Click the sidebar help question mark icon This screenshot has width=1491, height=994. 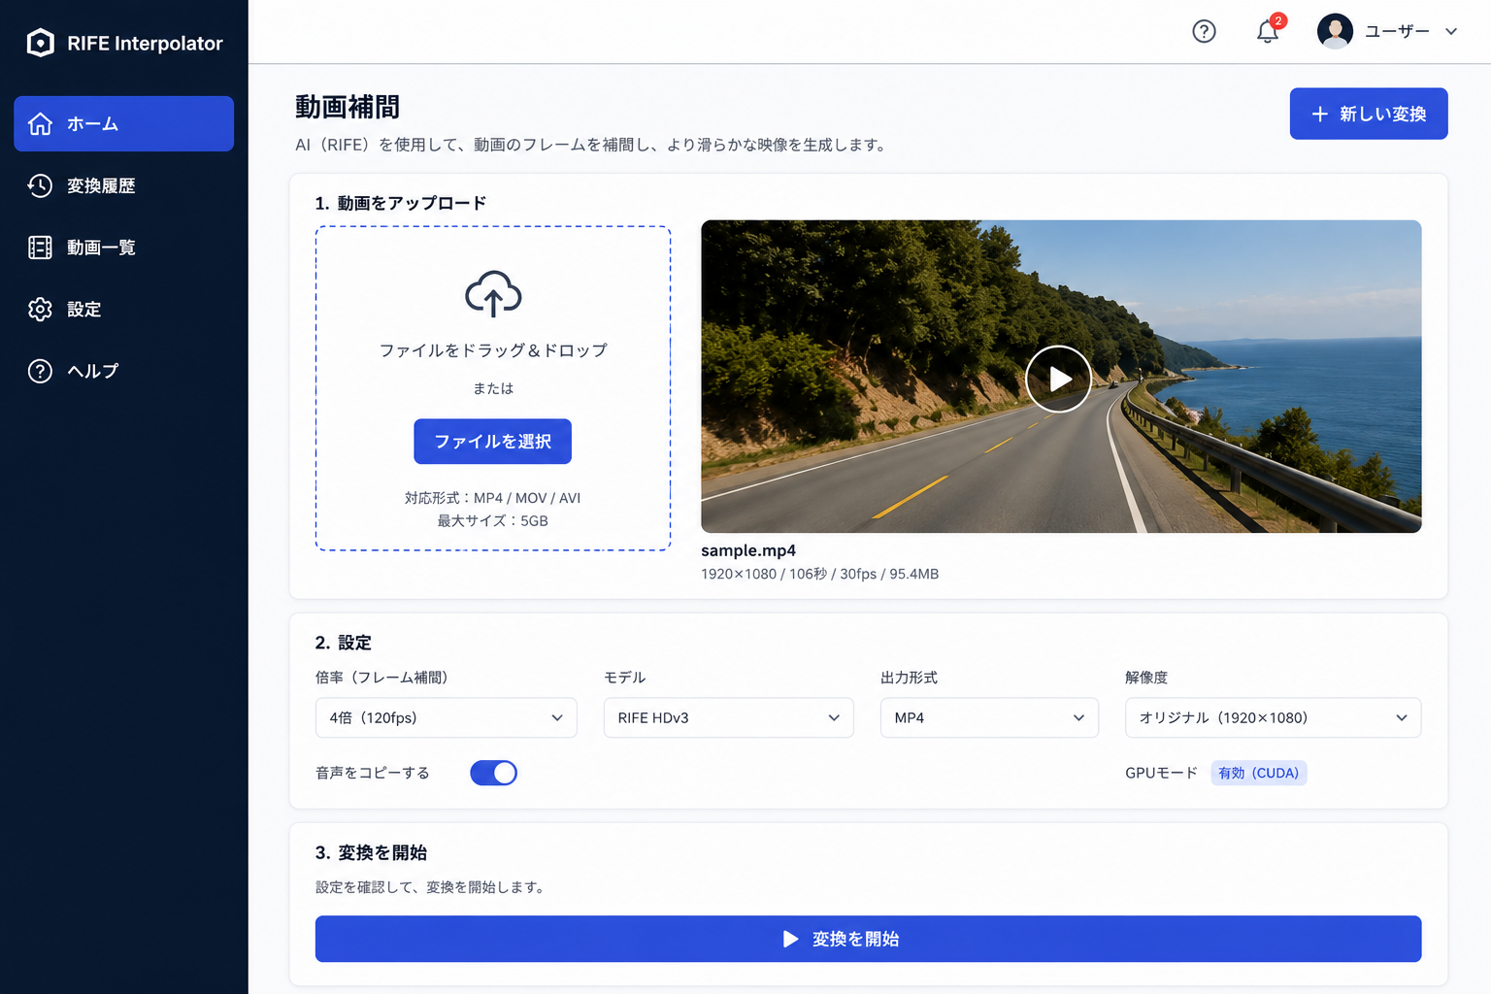[40, 371]
